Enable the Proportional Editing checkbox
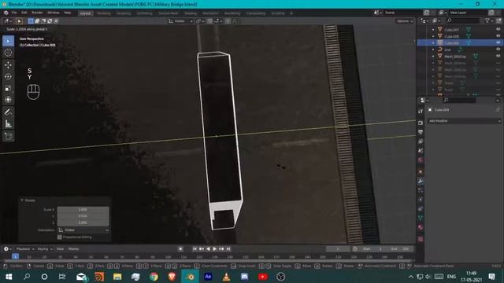The image size is (504, 283). click(60, 237)
